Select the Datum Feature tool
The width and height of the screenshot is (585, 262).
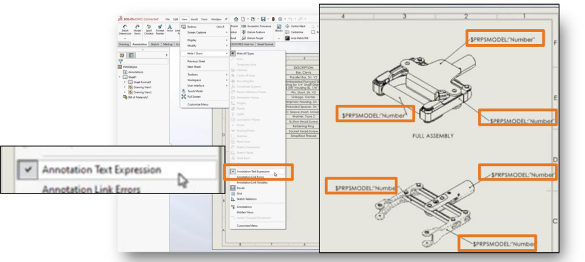point(254,32)
